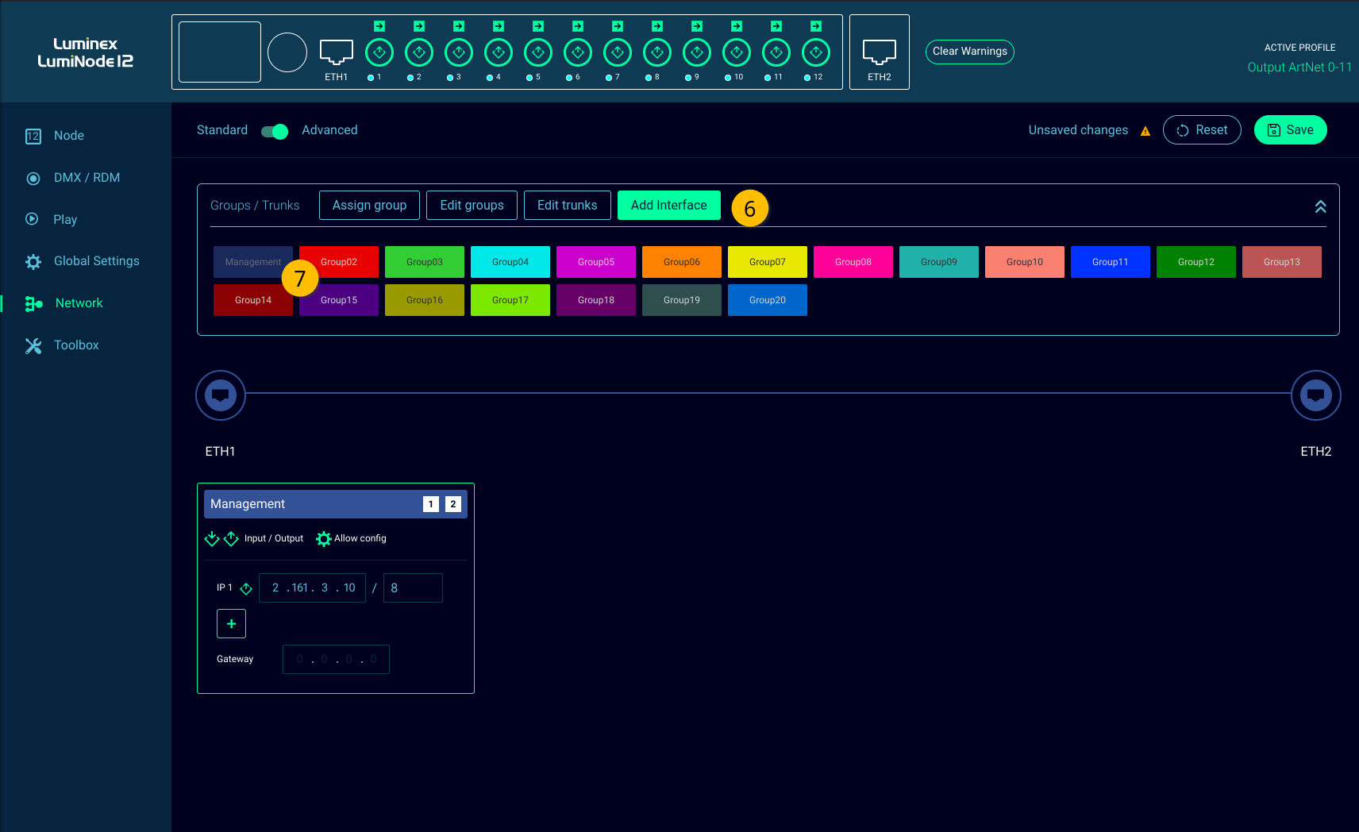Select DMX port 12 icon
Viewport: 1359px width, 832px height.
coord(816,52)
